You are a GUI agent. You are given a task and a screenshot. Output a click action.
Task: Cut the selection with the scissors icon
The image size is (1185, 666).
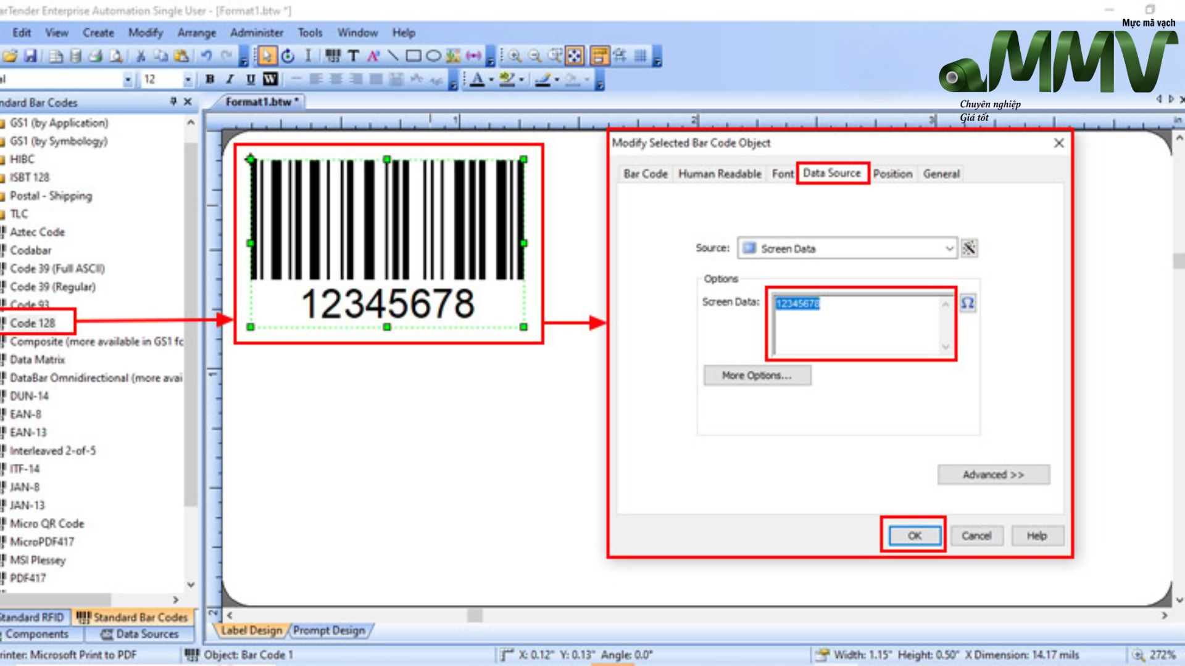coord(141,56)
